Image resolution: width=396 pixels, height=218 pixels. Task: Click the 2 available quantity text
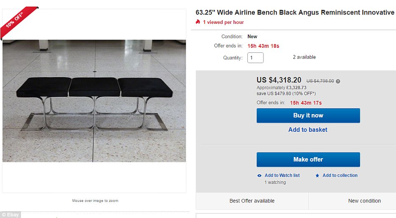304,57
